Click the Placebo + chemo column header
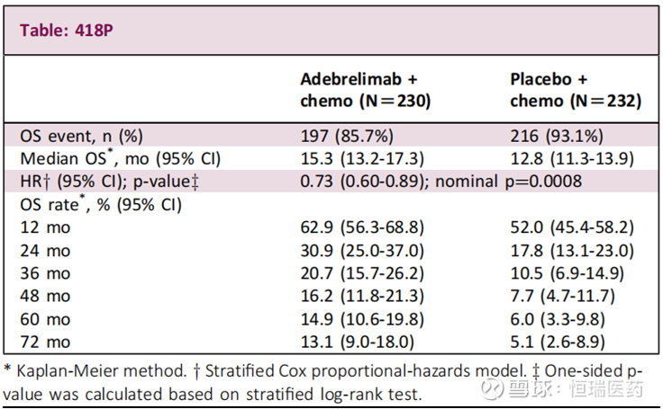The image size is (663, 409). tap(575, 90)
